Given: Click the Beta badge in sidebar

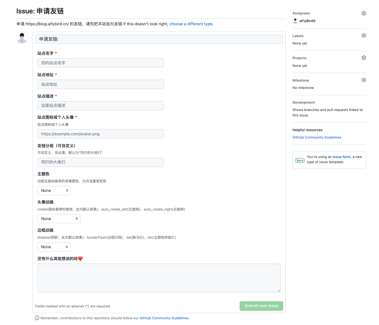Looking at the screenshot, I should click(300, 161).
